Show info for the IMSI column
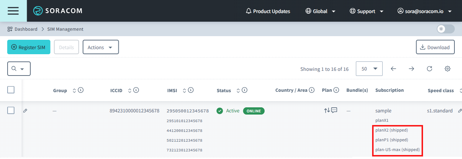462x159 pixels. point(191,90)
